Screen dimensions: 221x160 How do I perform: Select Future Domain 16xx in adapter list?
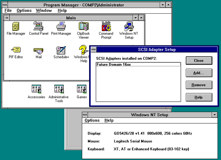click(x=138, y=64)
